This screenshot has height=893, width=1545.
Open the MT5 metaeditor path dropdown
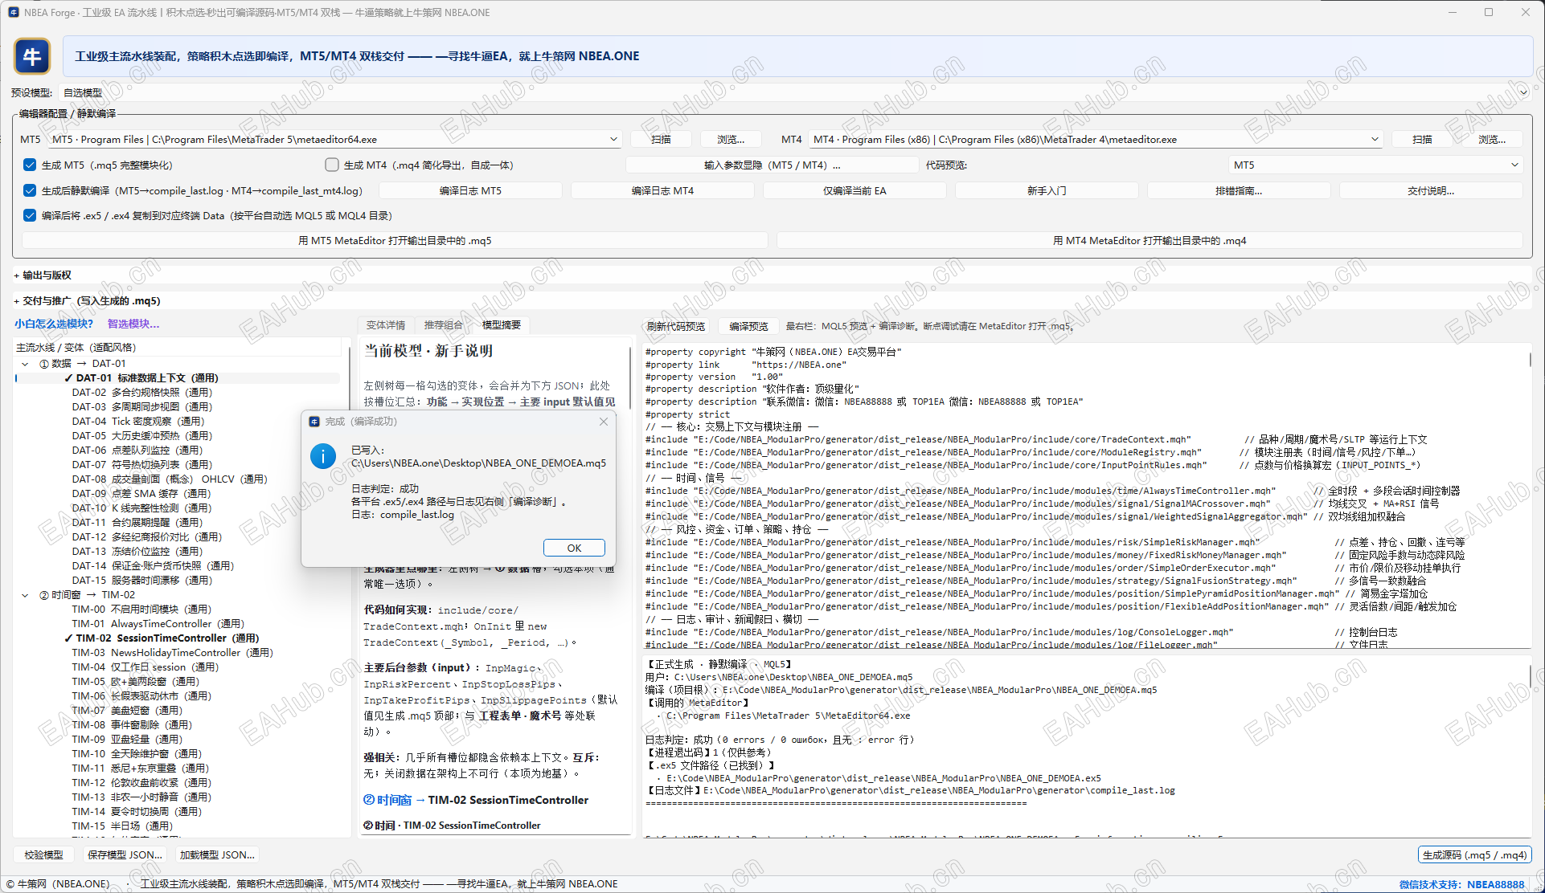click(613, 139)
